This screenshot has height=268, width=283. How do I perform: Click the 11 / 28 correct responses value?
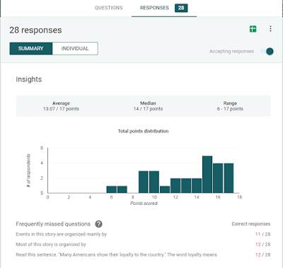tap(262, 234)
